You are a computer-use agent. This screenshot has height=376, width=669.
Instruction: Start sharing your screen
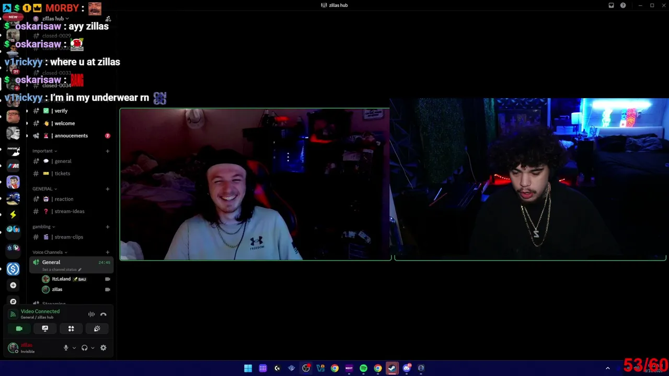point(45,328)
